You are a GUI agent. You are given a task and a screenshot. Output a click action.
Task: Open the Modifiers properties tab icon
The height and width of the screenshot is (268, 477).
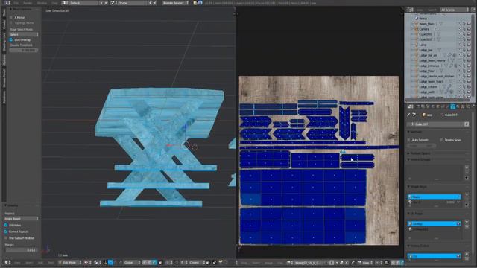[x=448, y=106]
